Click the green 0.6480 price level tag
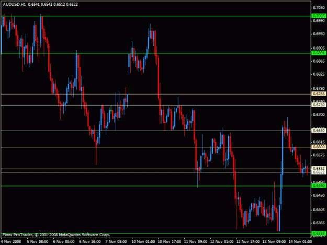 point(319,185)
